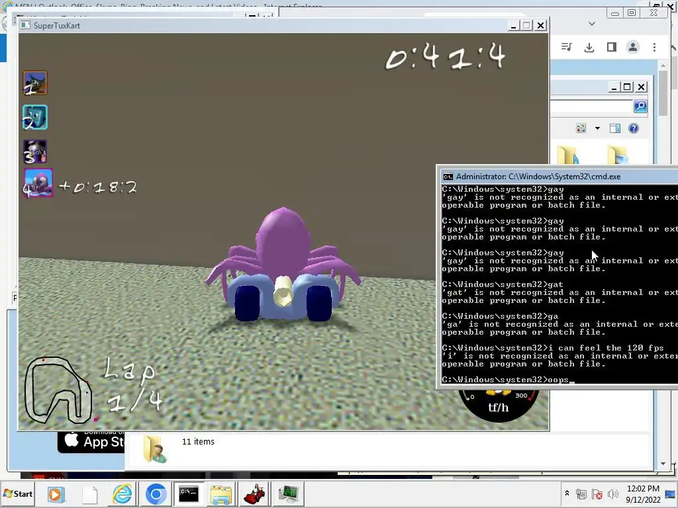678x508 pixels.
Task: Switch to Windows Explorer on taskbar
Action: point(221,494)
